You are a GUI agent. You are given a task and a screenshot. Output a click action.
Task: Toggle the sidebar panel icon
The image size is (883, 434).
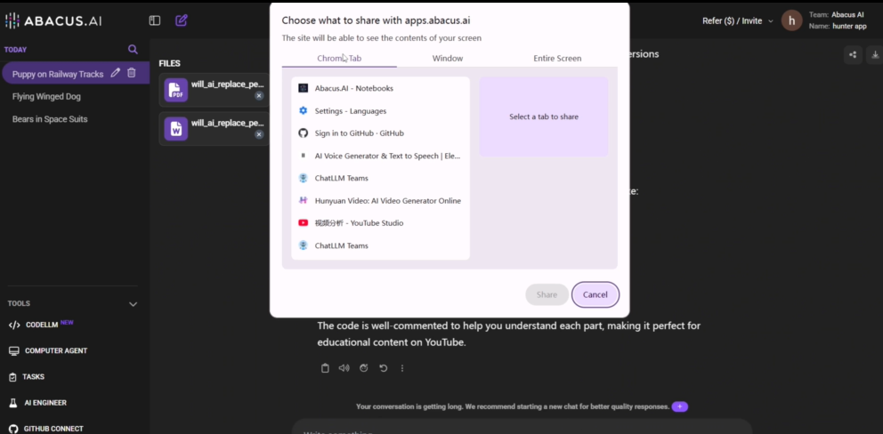click(x=154, y=20)
